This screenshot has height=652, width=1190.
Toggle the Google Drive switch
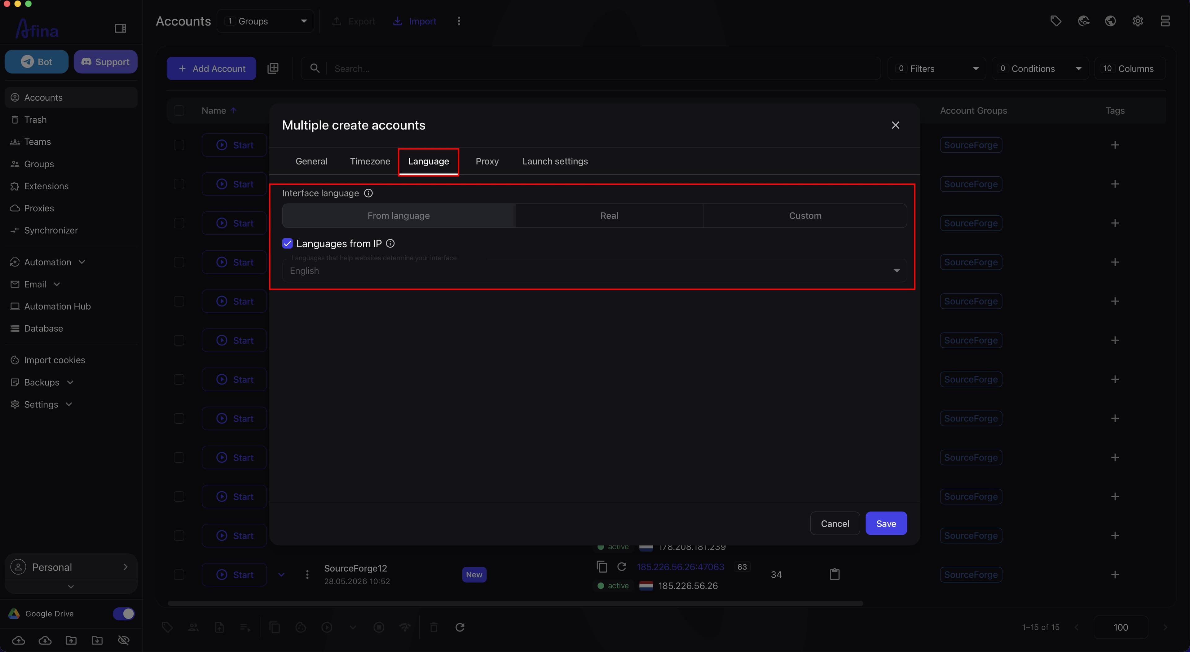click(124, 614)
